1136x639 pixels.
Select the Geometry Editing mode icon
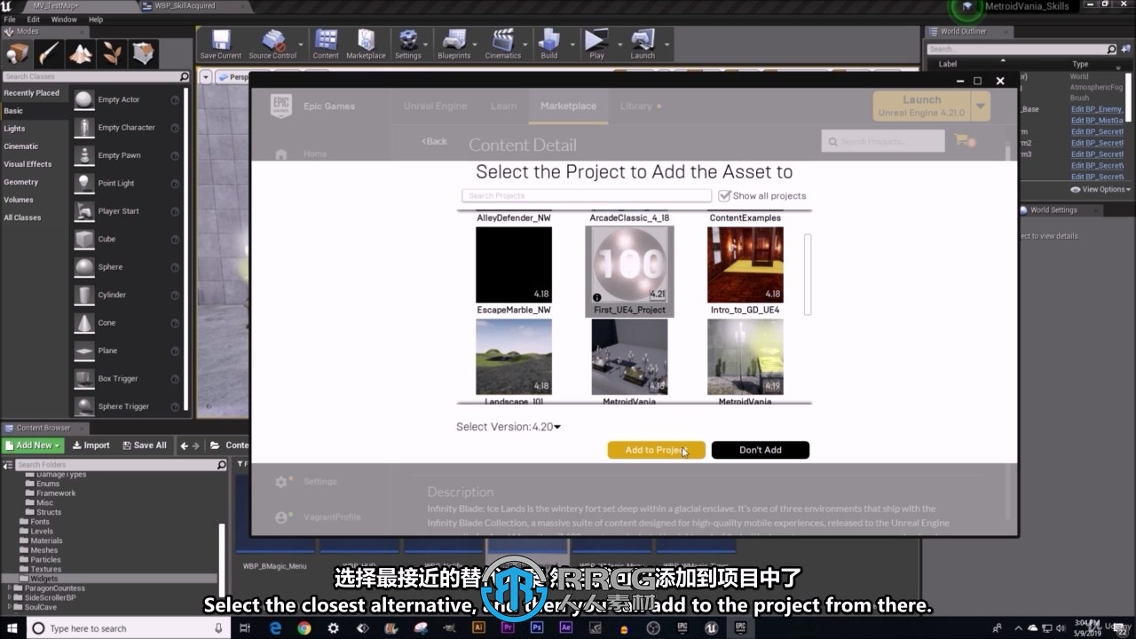pos(143,53)
